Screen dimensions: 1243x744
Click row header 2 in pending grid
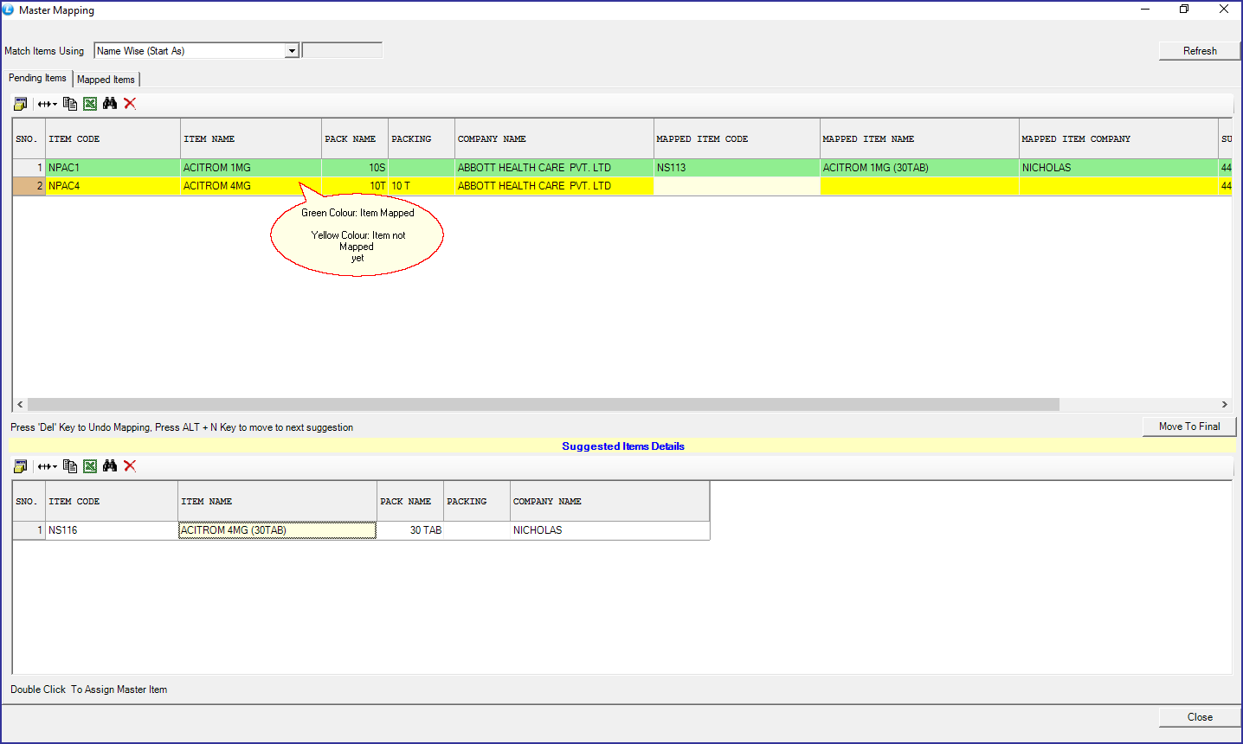(29, 186)
